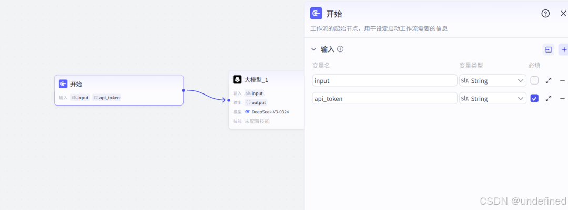Click the DeepSeek-V3-0324 model label

[x=270, y=112]
